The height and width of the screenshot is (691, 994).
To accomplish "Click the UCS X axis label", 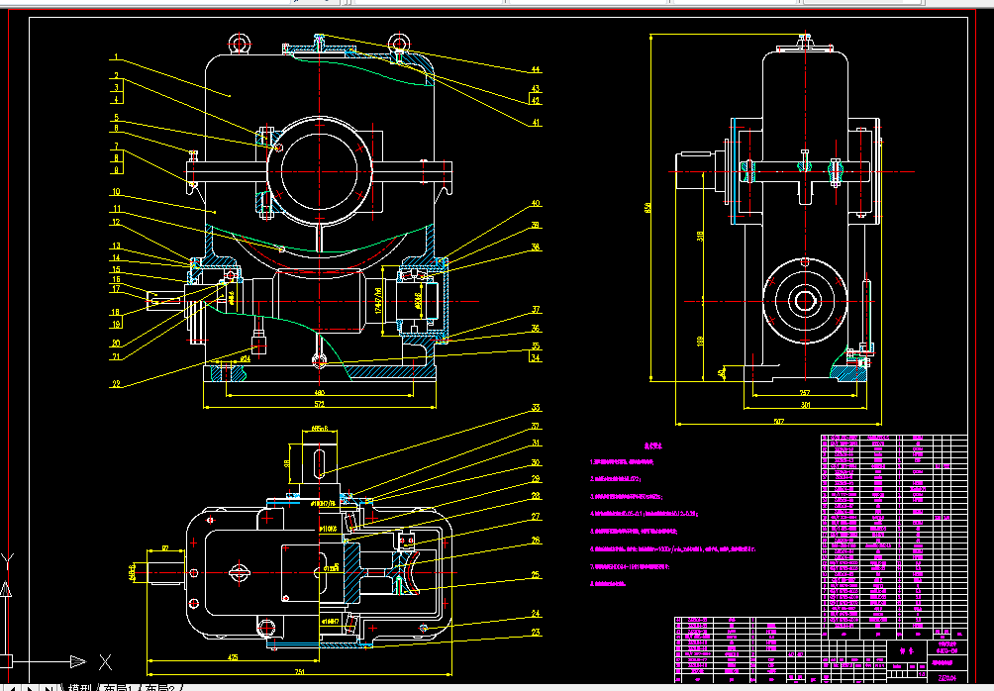I will click(x=105, y=662).
